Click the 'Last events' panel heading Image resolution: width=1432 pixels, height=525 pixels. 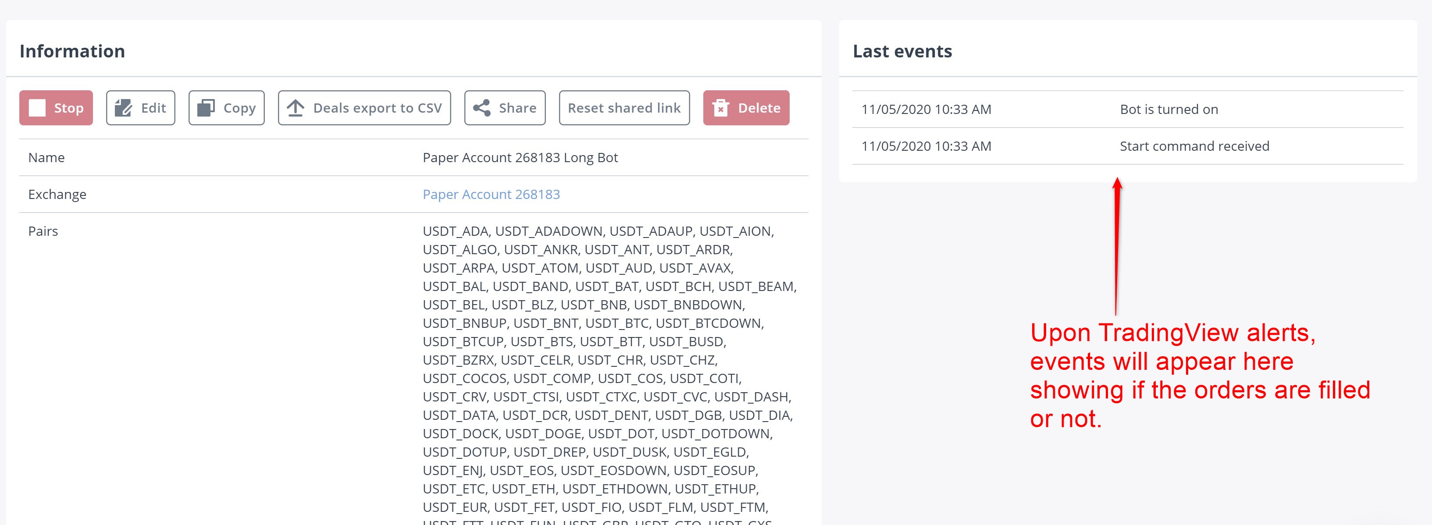[902, 51]
